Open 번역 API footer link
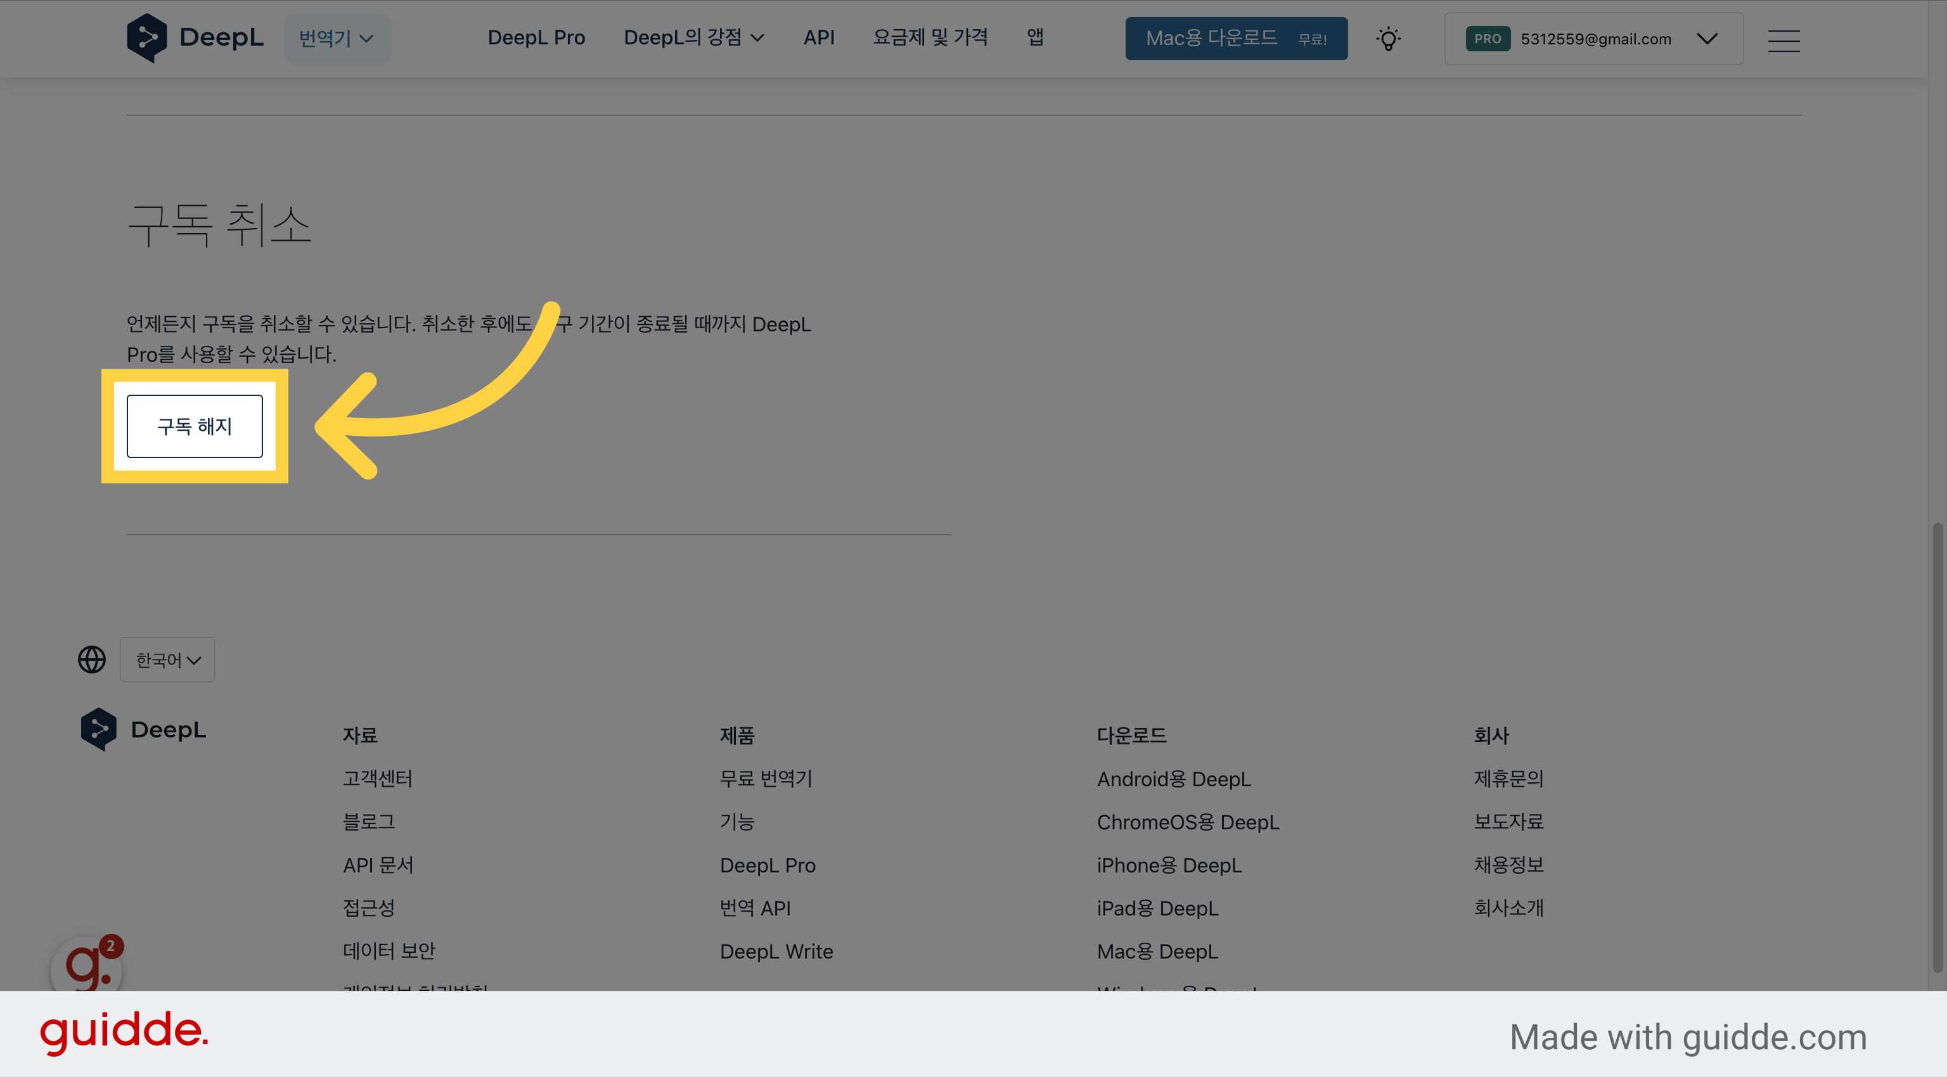 (754, 908)
